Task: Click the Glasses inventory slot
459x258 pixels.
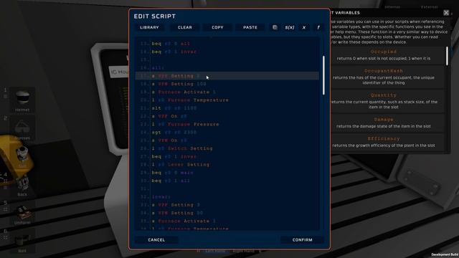Action: (x=22, y=128)
